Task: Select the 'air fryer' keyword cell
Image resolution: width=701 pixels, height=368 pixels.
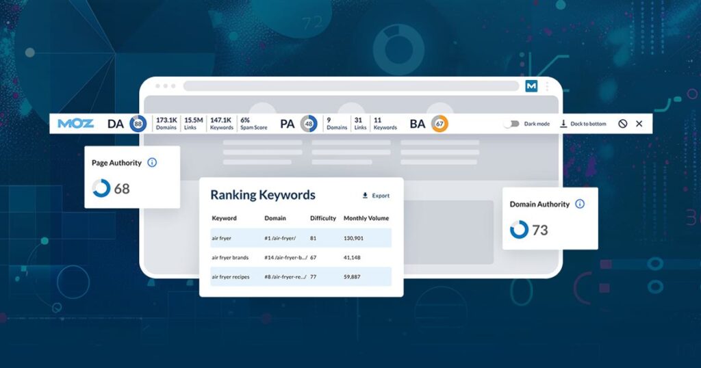Action: 221,238
